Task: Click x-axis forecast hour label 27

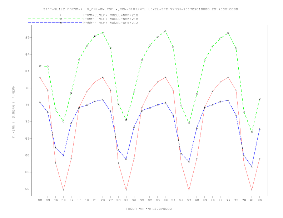Action: 110,200
